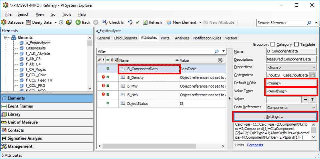Click the Categories browse icon

(313, 75)
